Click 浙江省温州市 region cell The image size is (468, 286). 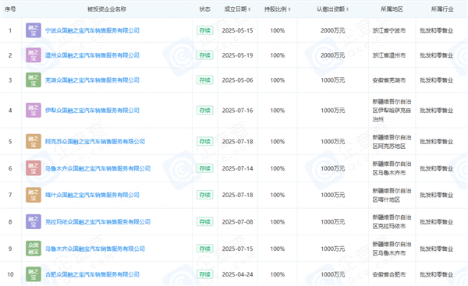click(x=389, y=55)
